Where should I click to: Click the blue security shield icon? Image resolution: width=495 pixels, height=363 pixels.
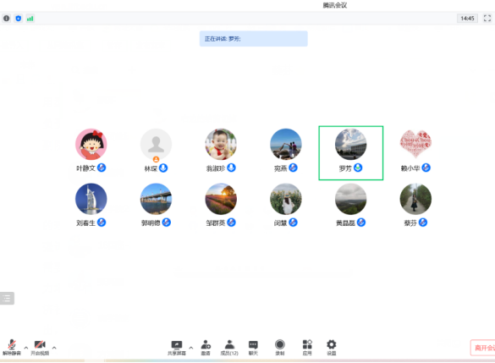coord(19,19)
